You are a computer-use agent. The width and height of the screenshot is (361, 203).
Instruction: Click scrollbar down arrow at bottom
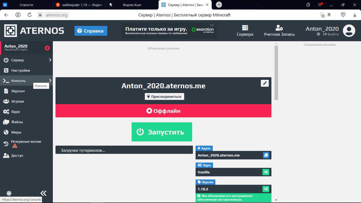(276, 200)
